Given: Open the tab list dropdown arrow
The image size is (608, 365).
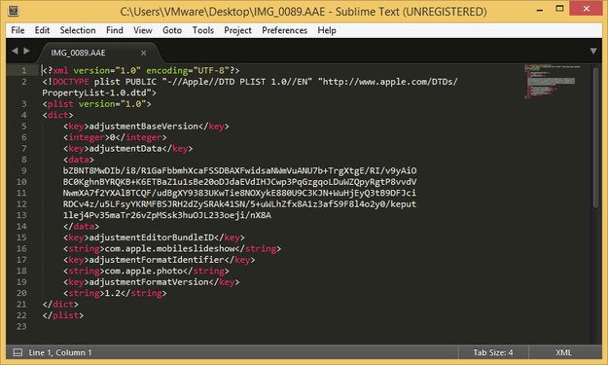Looking at the screenshot, I should point(593,52).
